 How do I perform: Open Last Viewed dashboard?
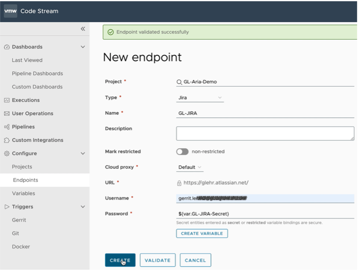pyautogui.click(x=27, y=60)
